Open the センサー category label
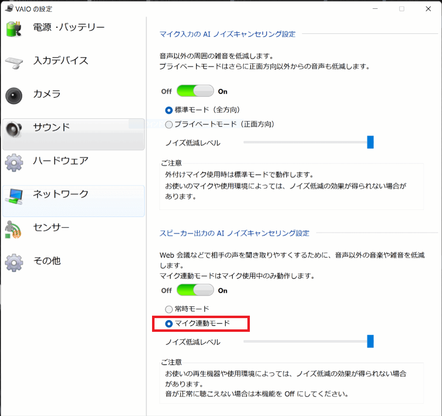The image size is (442, 416). coord(51,228)
